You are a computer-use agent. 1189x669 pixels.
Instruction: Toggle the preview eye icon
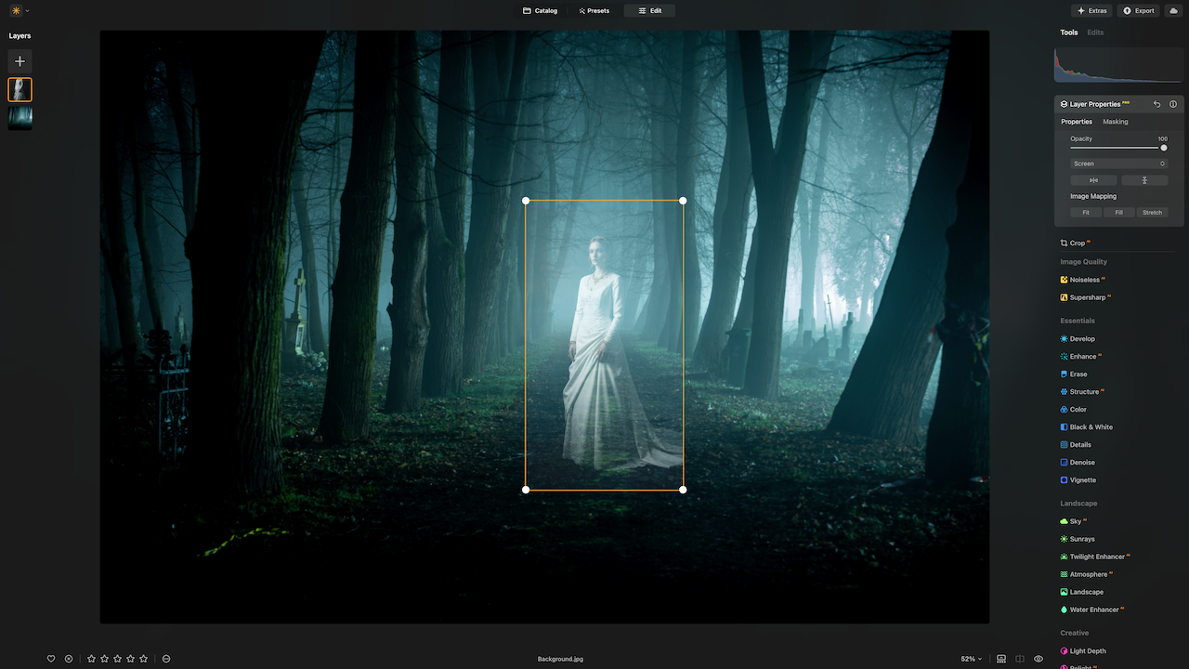1039,659
